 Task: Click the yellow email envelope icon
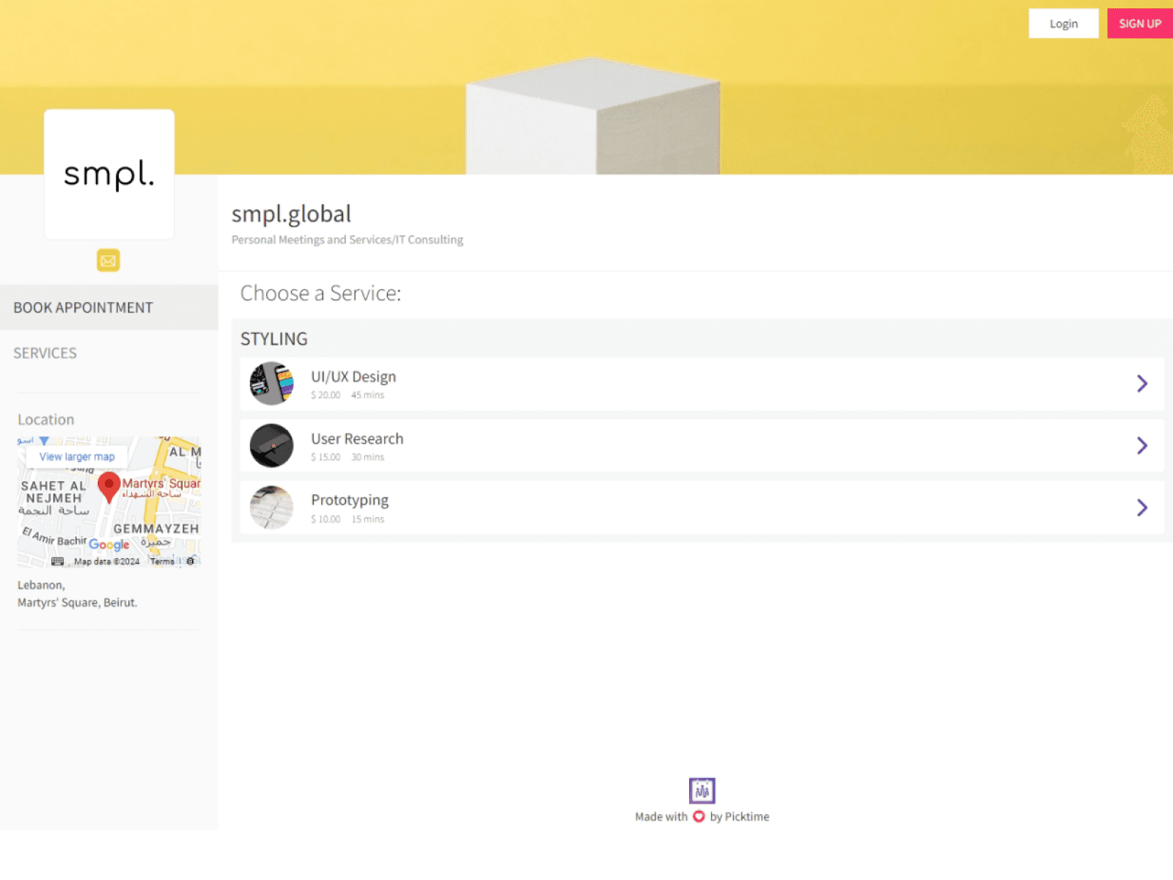pyautogui.click(x=109, y=260)
